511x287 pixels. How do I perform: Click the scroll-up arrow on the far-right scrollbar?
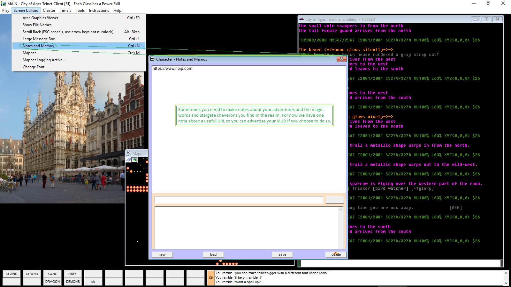coord(506,273)
